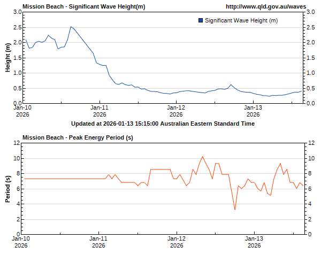
Task: Click the highest peak of the blue wave height line
Action: 71,27
